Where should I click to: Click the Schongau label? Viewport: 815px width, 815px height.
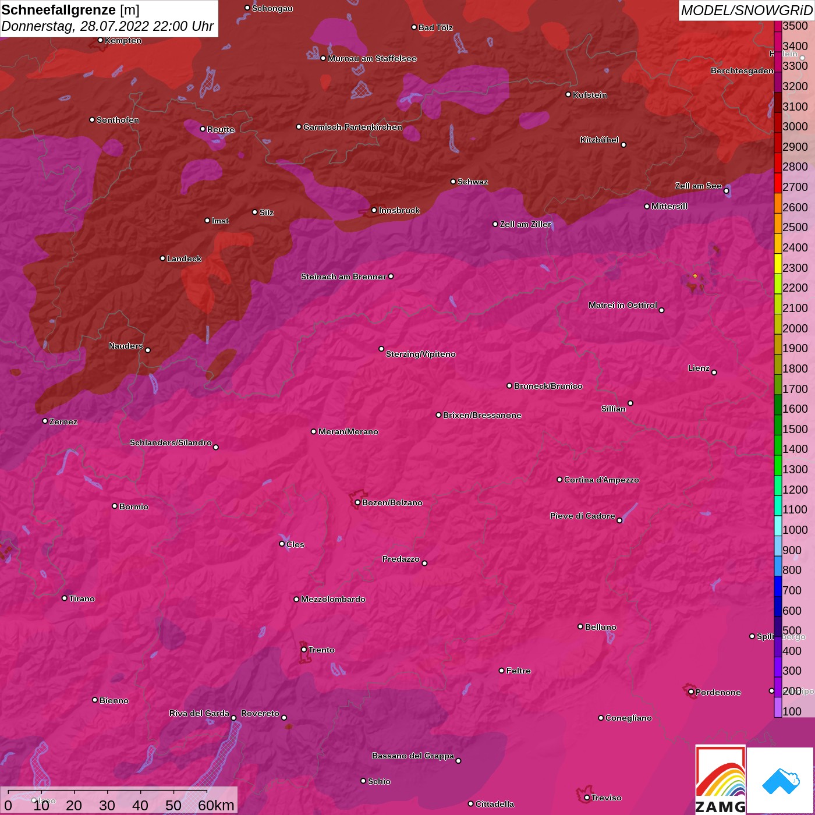(272, 8)
